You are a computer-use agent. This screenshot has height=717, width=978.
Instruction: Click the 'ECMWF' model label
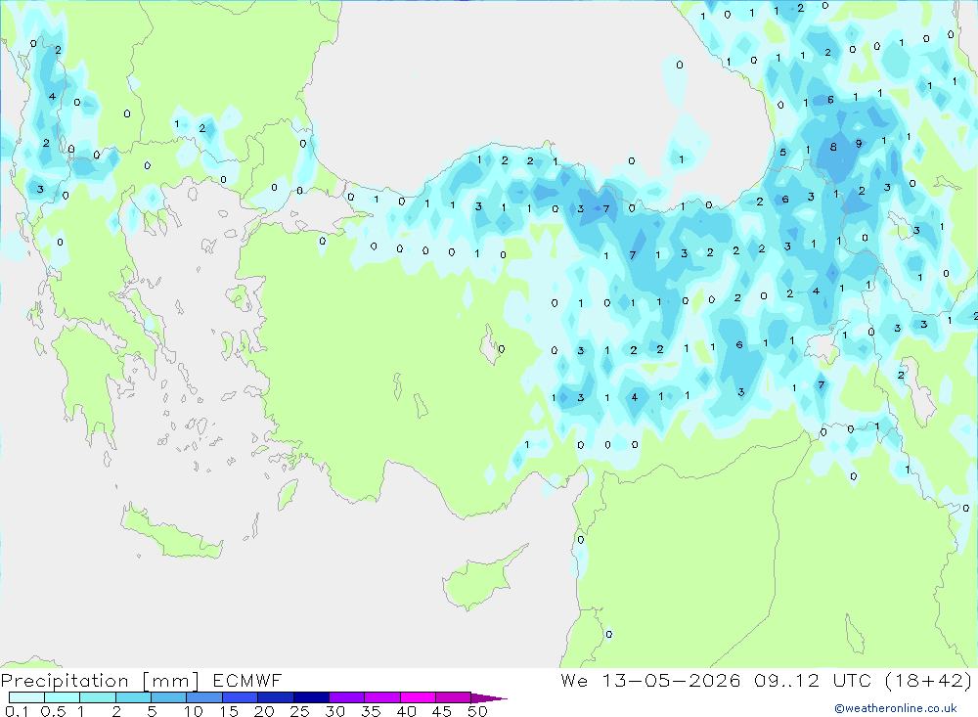pos(247,681)
